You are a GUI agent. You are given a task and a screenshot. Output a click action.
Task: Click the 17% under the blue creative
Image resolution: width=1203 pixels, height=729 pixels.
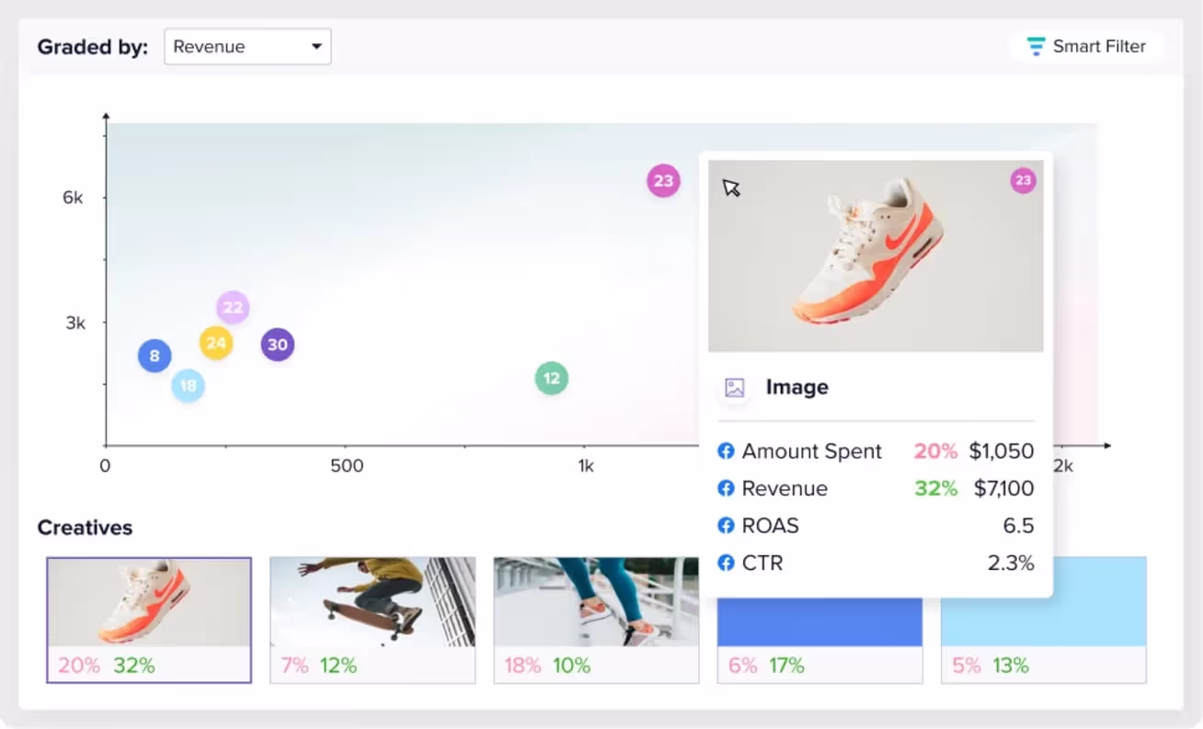[786, 665]
